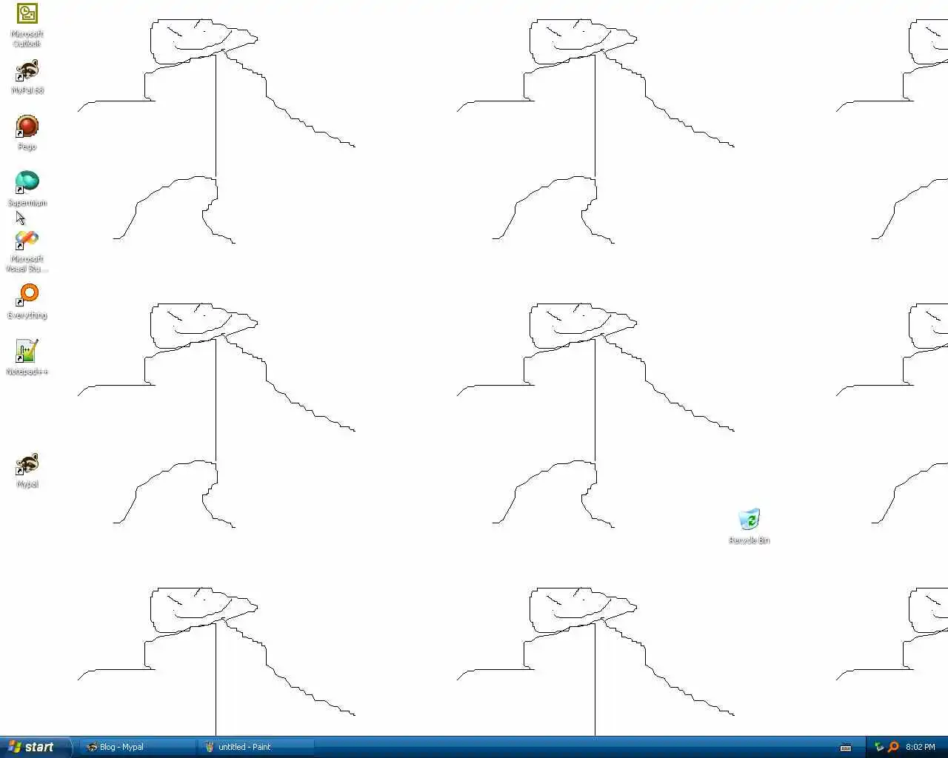Click the 8:02 PM system clock

point(921,747)
